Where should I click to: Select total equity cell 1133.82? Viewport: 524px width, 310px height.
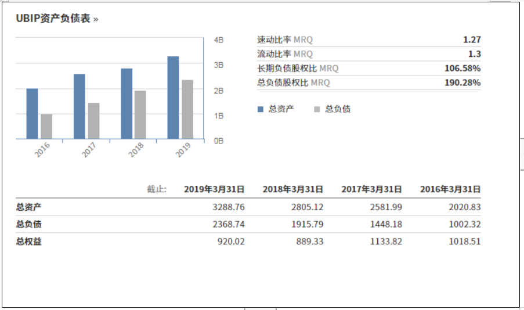386,241
